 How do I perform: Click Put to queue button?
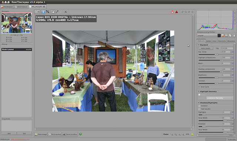[55, 134]
